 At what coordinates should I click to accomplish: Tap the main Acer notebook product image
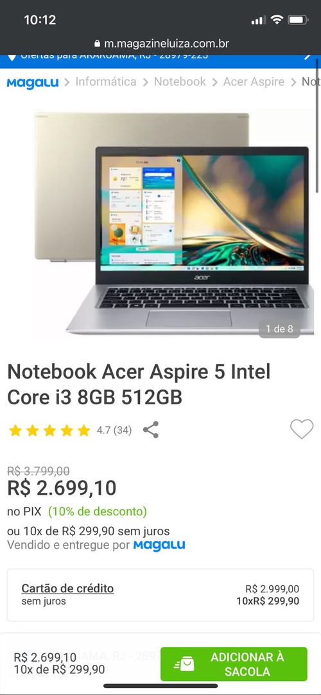tap(174, 223)
